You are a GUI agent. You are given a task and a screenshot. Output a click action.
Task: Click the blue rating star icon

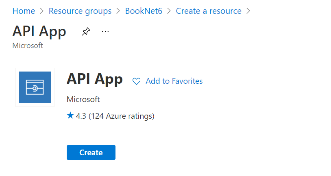(70, 115)
